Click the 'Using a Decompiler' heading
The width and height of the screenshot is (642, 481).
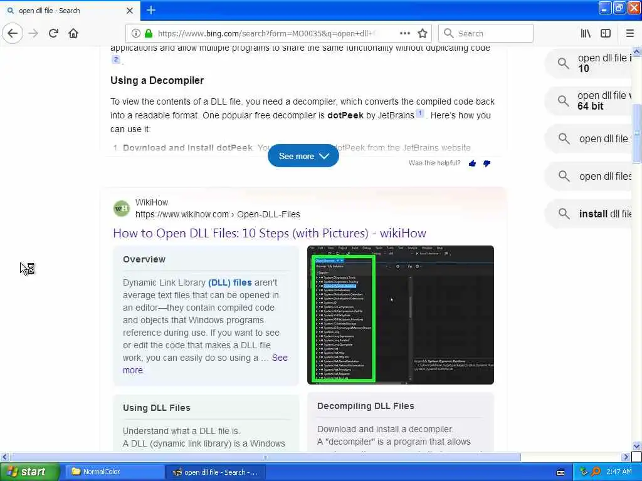coord(157,80)
